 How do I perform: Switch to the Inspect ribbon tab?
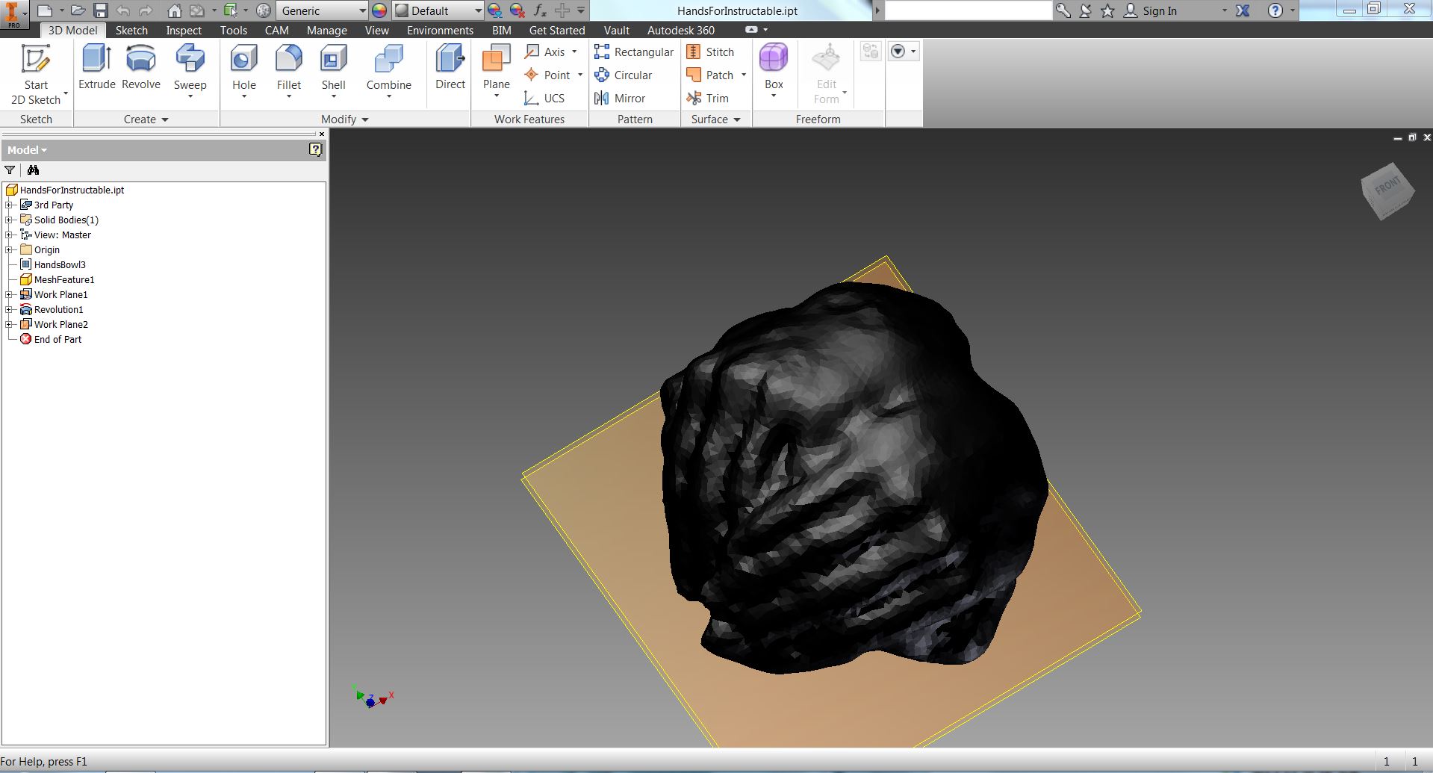[184, 30]
